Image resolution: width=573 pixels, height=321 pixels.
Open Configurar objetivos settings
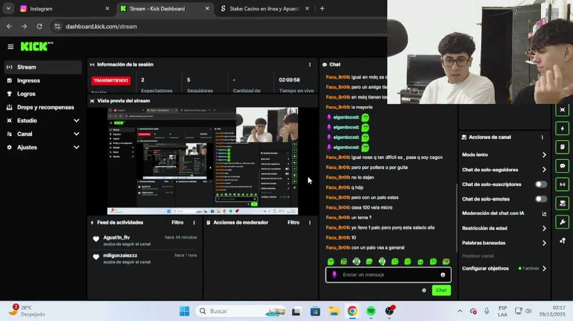(504, 268)
